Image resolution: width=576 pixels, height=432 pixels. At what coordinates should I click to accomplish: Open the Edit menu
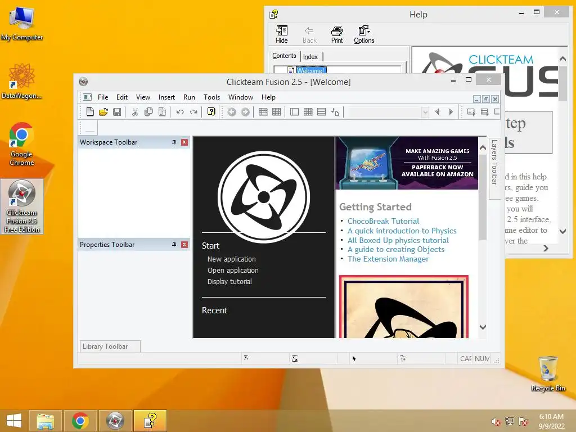pyautogui.click(x=122, y=97)
